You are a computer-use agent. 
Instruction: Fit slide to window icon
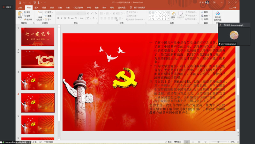(x=238, y=142)
